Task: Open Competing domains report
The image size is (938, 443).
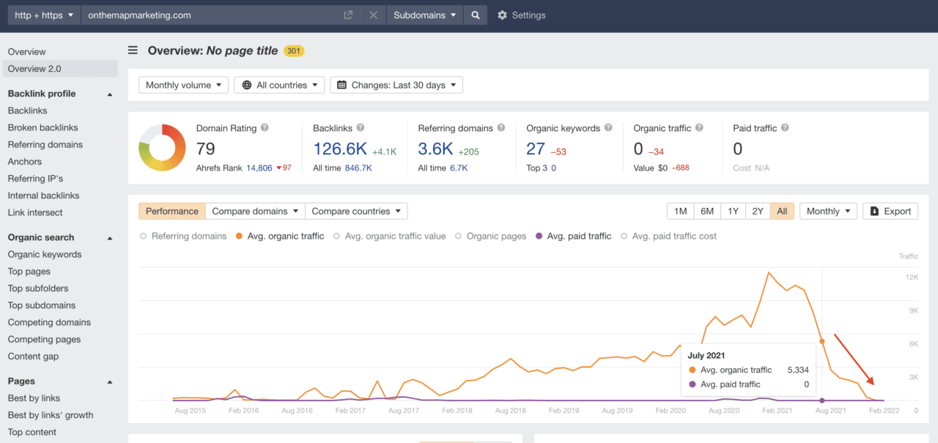Action: coord(49,322)
